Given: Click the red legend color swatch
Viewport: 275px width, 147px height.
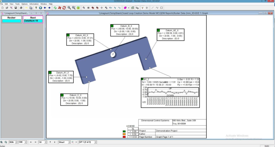Looking at the screenshot, I should click(124, 137).
